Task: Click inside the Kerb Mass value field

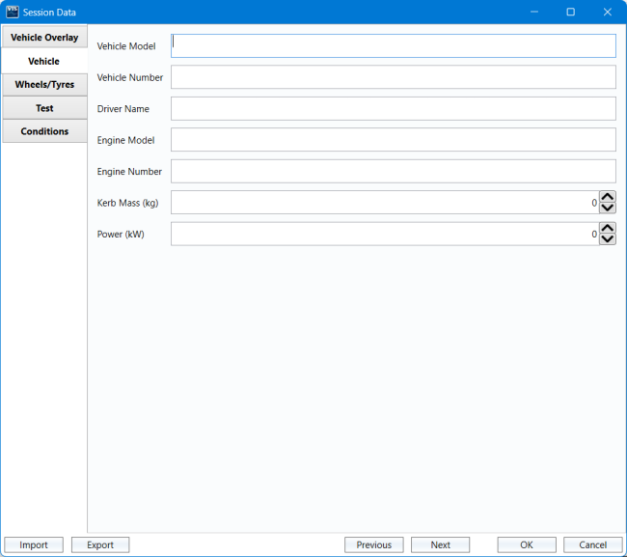Action: [383, 203]
